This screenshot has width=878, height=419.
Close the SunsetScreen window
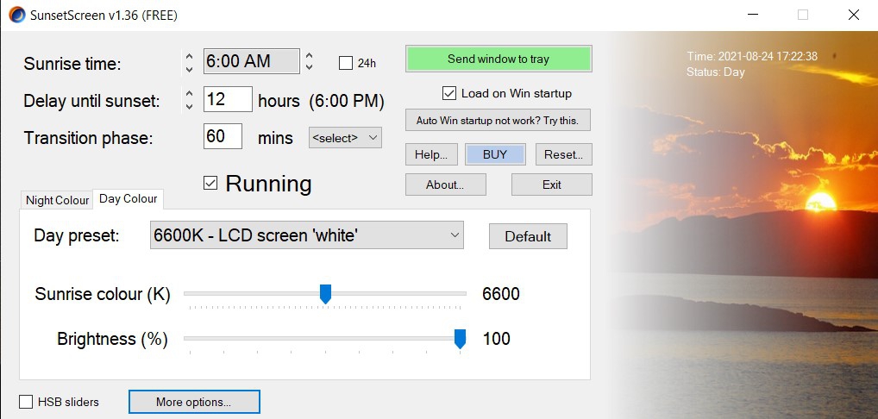pyautogui.click(x=854, y=16)
